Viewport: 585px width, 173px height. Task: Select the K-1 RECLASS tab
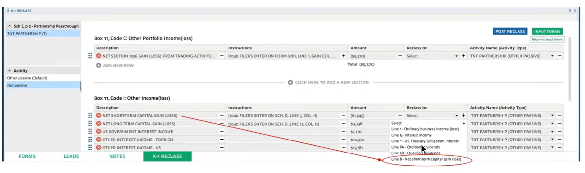(168, 156)
